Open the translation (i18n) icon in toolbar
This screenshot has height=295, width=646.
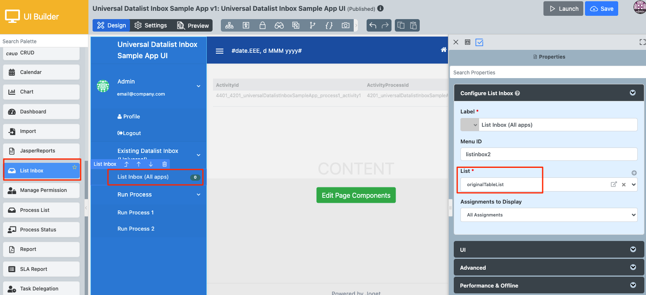296,25
